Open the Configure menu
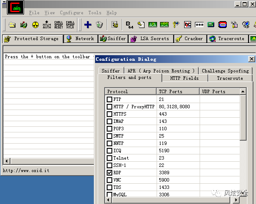This screenshot has height=204, width=256. click(x=71, y=13)
